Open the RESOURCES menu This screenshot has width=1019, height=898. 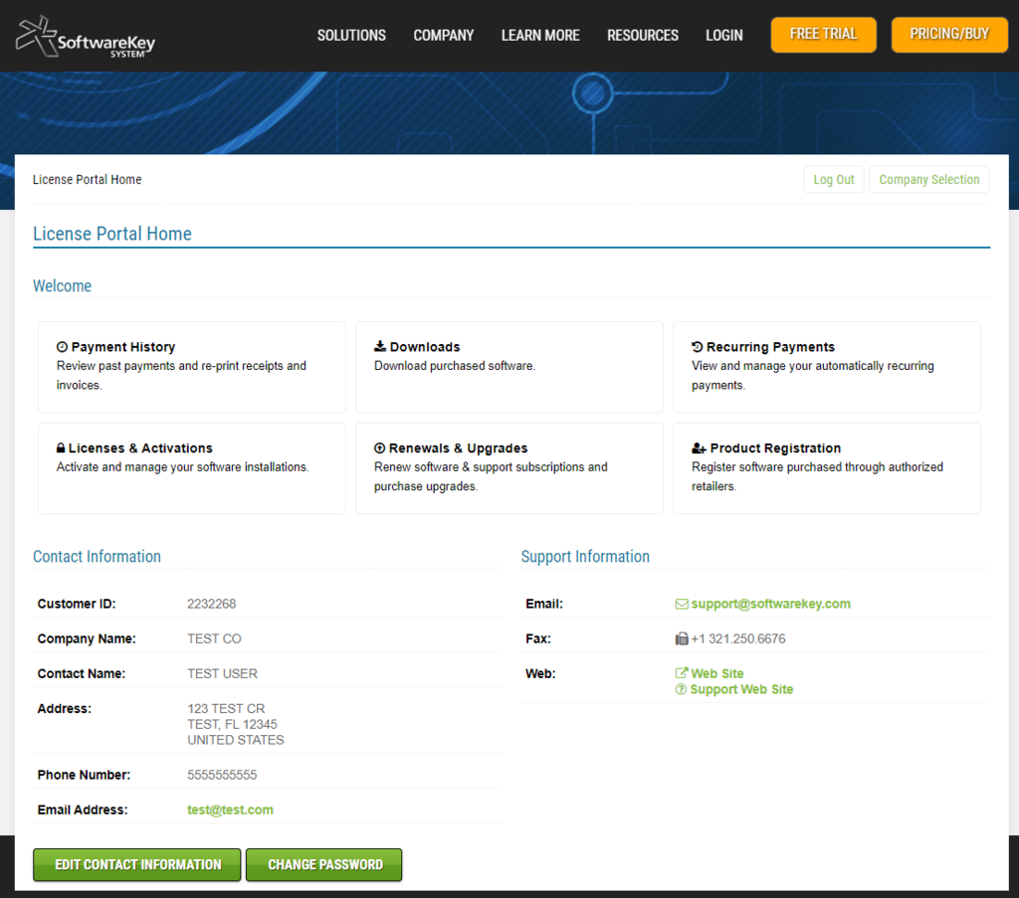pos(642,35)
